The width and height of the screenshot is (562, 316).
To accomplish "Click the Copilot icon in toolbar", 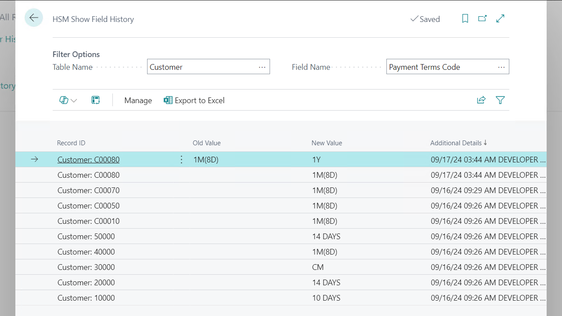I will [64, 101].
